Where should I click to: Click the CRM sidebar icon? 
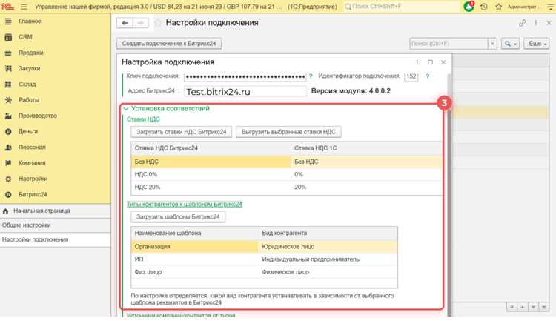tap(8, 37)
